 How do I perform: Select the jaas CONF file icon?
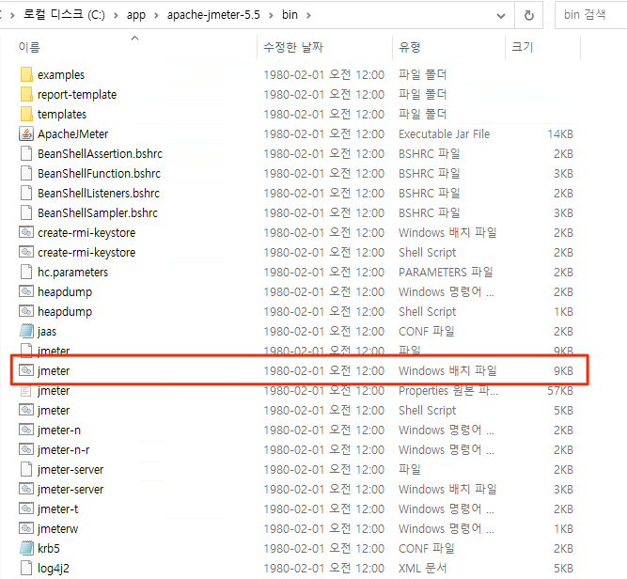[26, 331]
